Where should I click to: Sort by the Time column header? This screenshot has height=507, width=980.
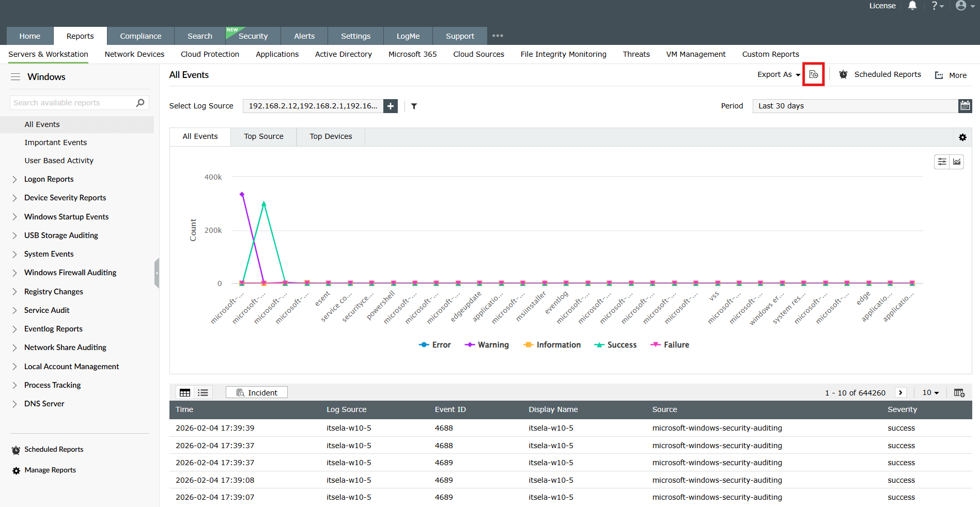pos(184,409)
